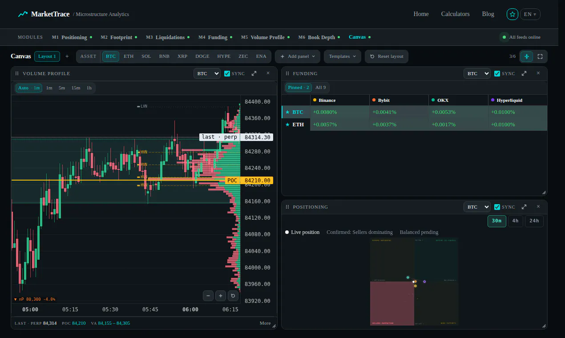Click the positioning quadrant chart
The height and width of the screenshot is (338, 565).
[x=414, y=281]
